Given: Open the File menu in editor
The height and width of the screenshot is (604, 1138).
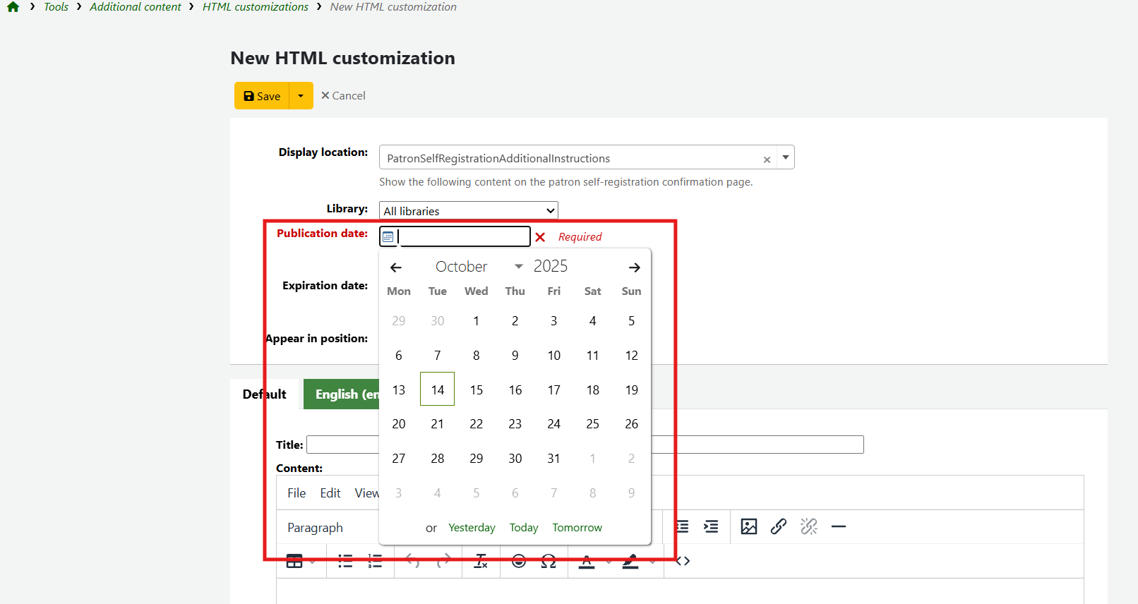Looking at the screenshot, I should (x=297, y=493).
